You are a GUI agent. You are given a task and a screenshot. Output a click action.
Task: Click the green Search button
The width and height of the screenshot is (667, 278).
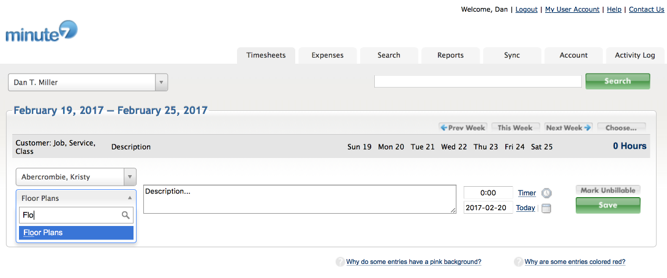[617, 81]
